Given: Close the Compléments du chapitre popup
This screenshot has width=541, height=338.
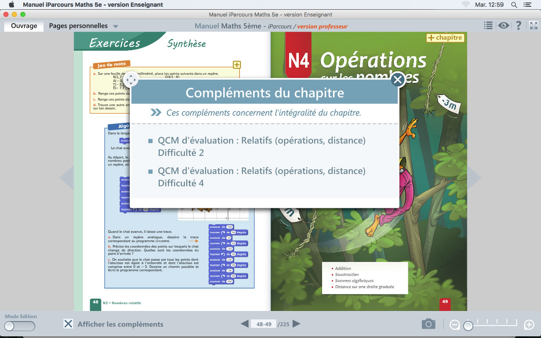Looking at the screenshot, I should [x=398, y=79].
